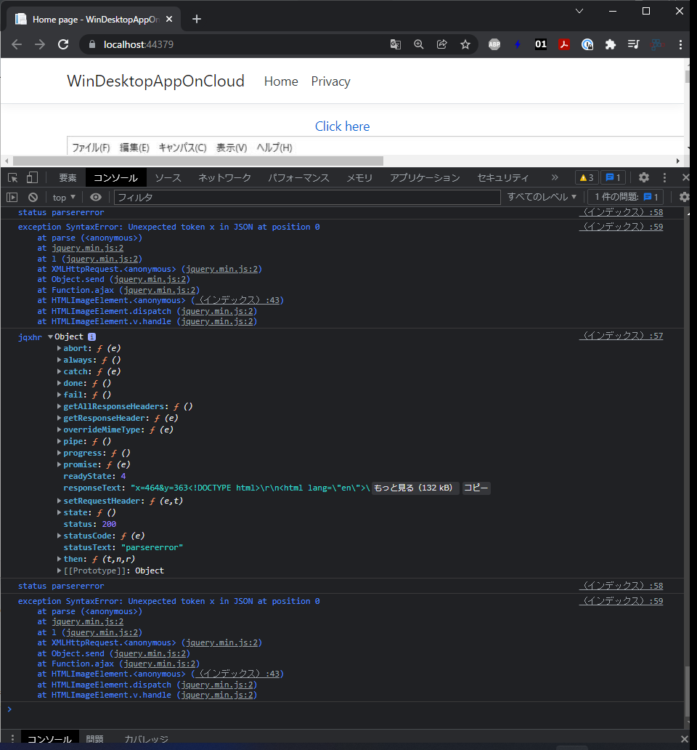Open the すべてのレベル log level dropdown
This screenshot has width=697, height=750.
[x=542, y=197]
